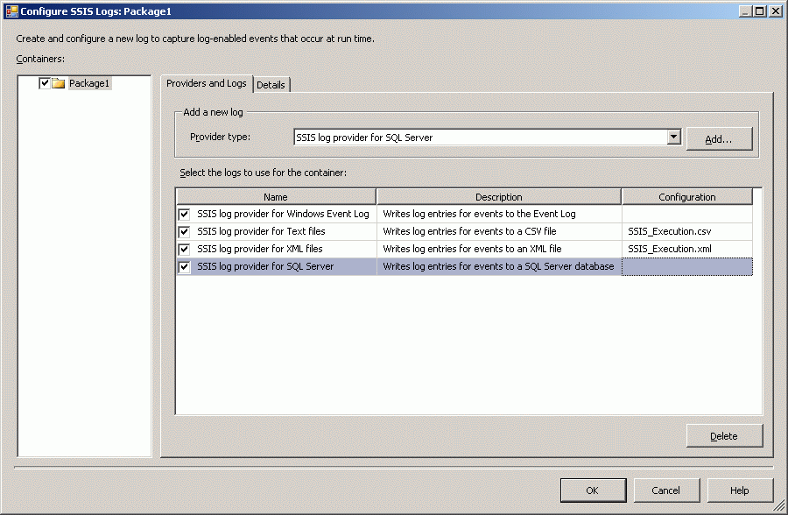This screenshot has width=788, height=515.
Task: Uncheck SSIS log provider for SQL Server
Action: point(184,267)
